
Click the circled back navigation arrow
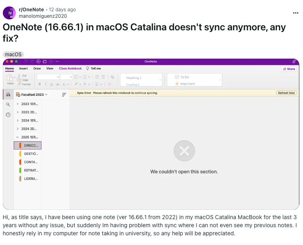coord(38,61)
